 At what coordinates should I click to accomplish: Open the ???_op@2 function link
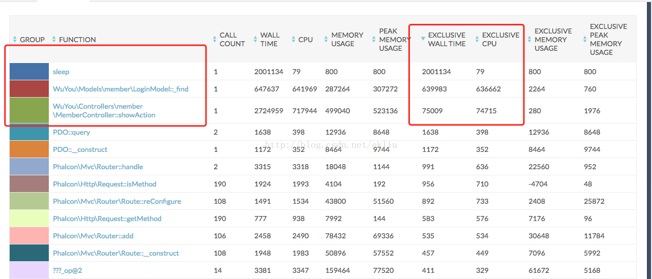pos(68,270)
